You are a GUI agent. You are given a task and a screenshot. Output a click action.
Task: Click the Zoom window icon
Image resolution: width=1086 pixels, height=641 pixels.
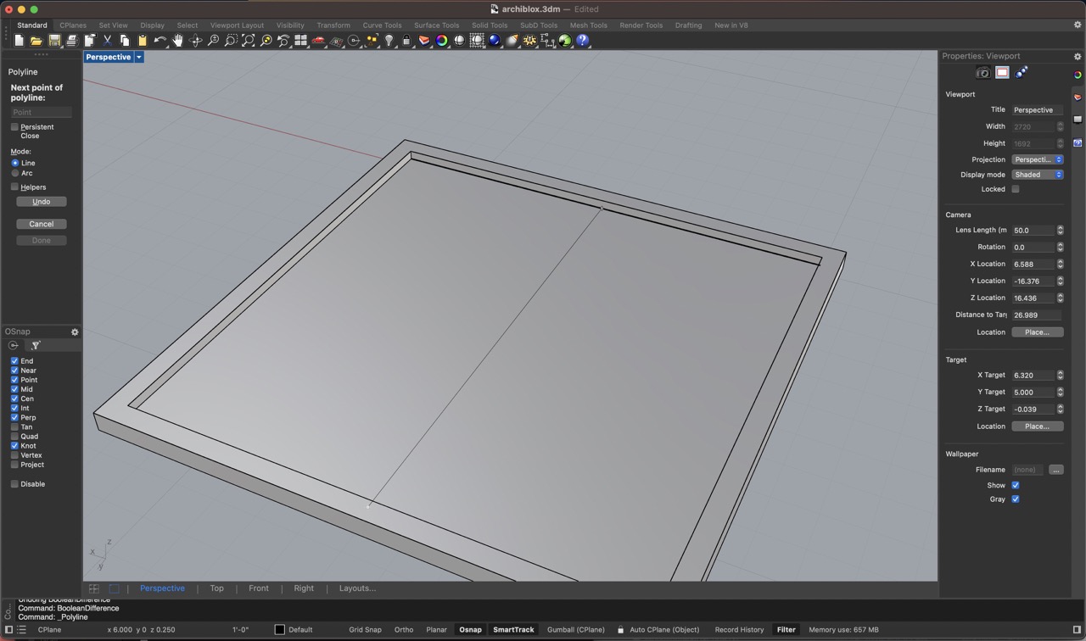pyautogui.click(x=231, y=41)
